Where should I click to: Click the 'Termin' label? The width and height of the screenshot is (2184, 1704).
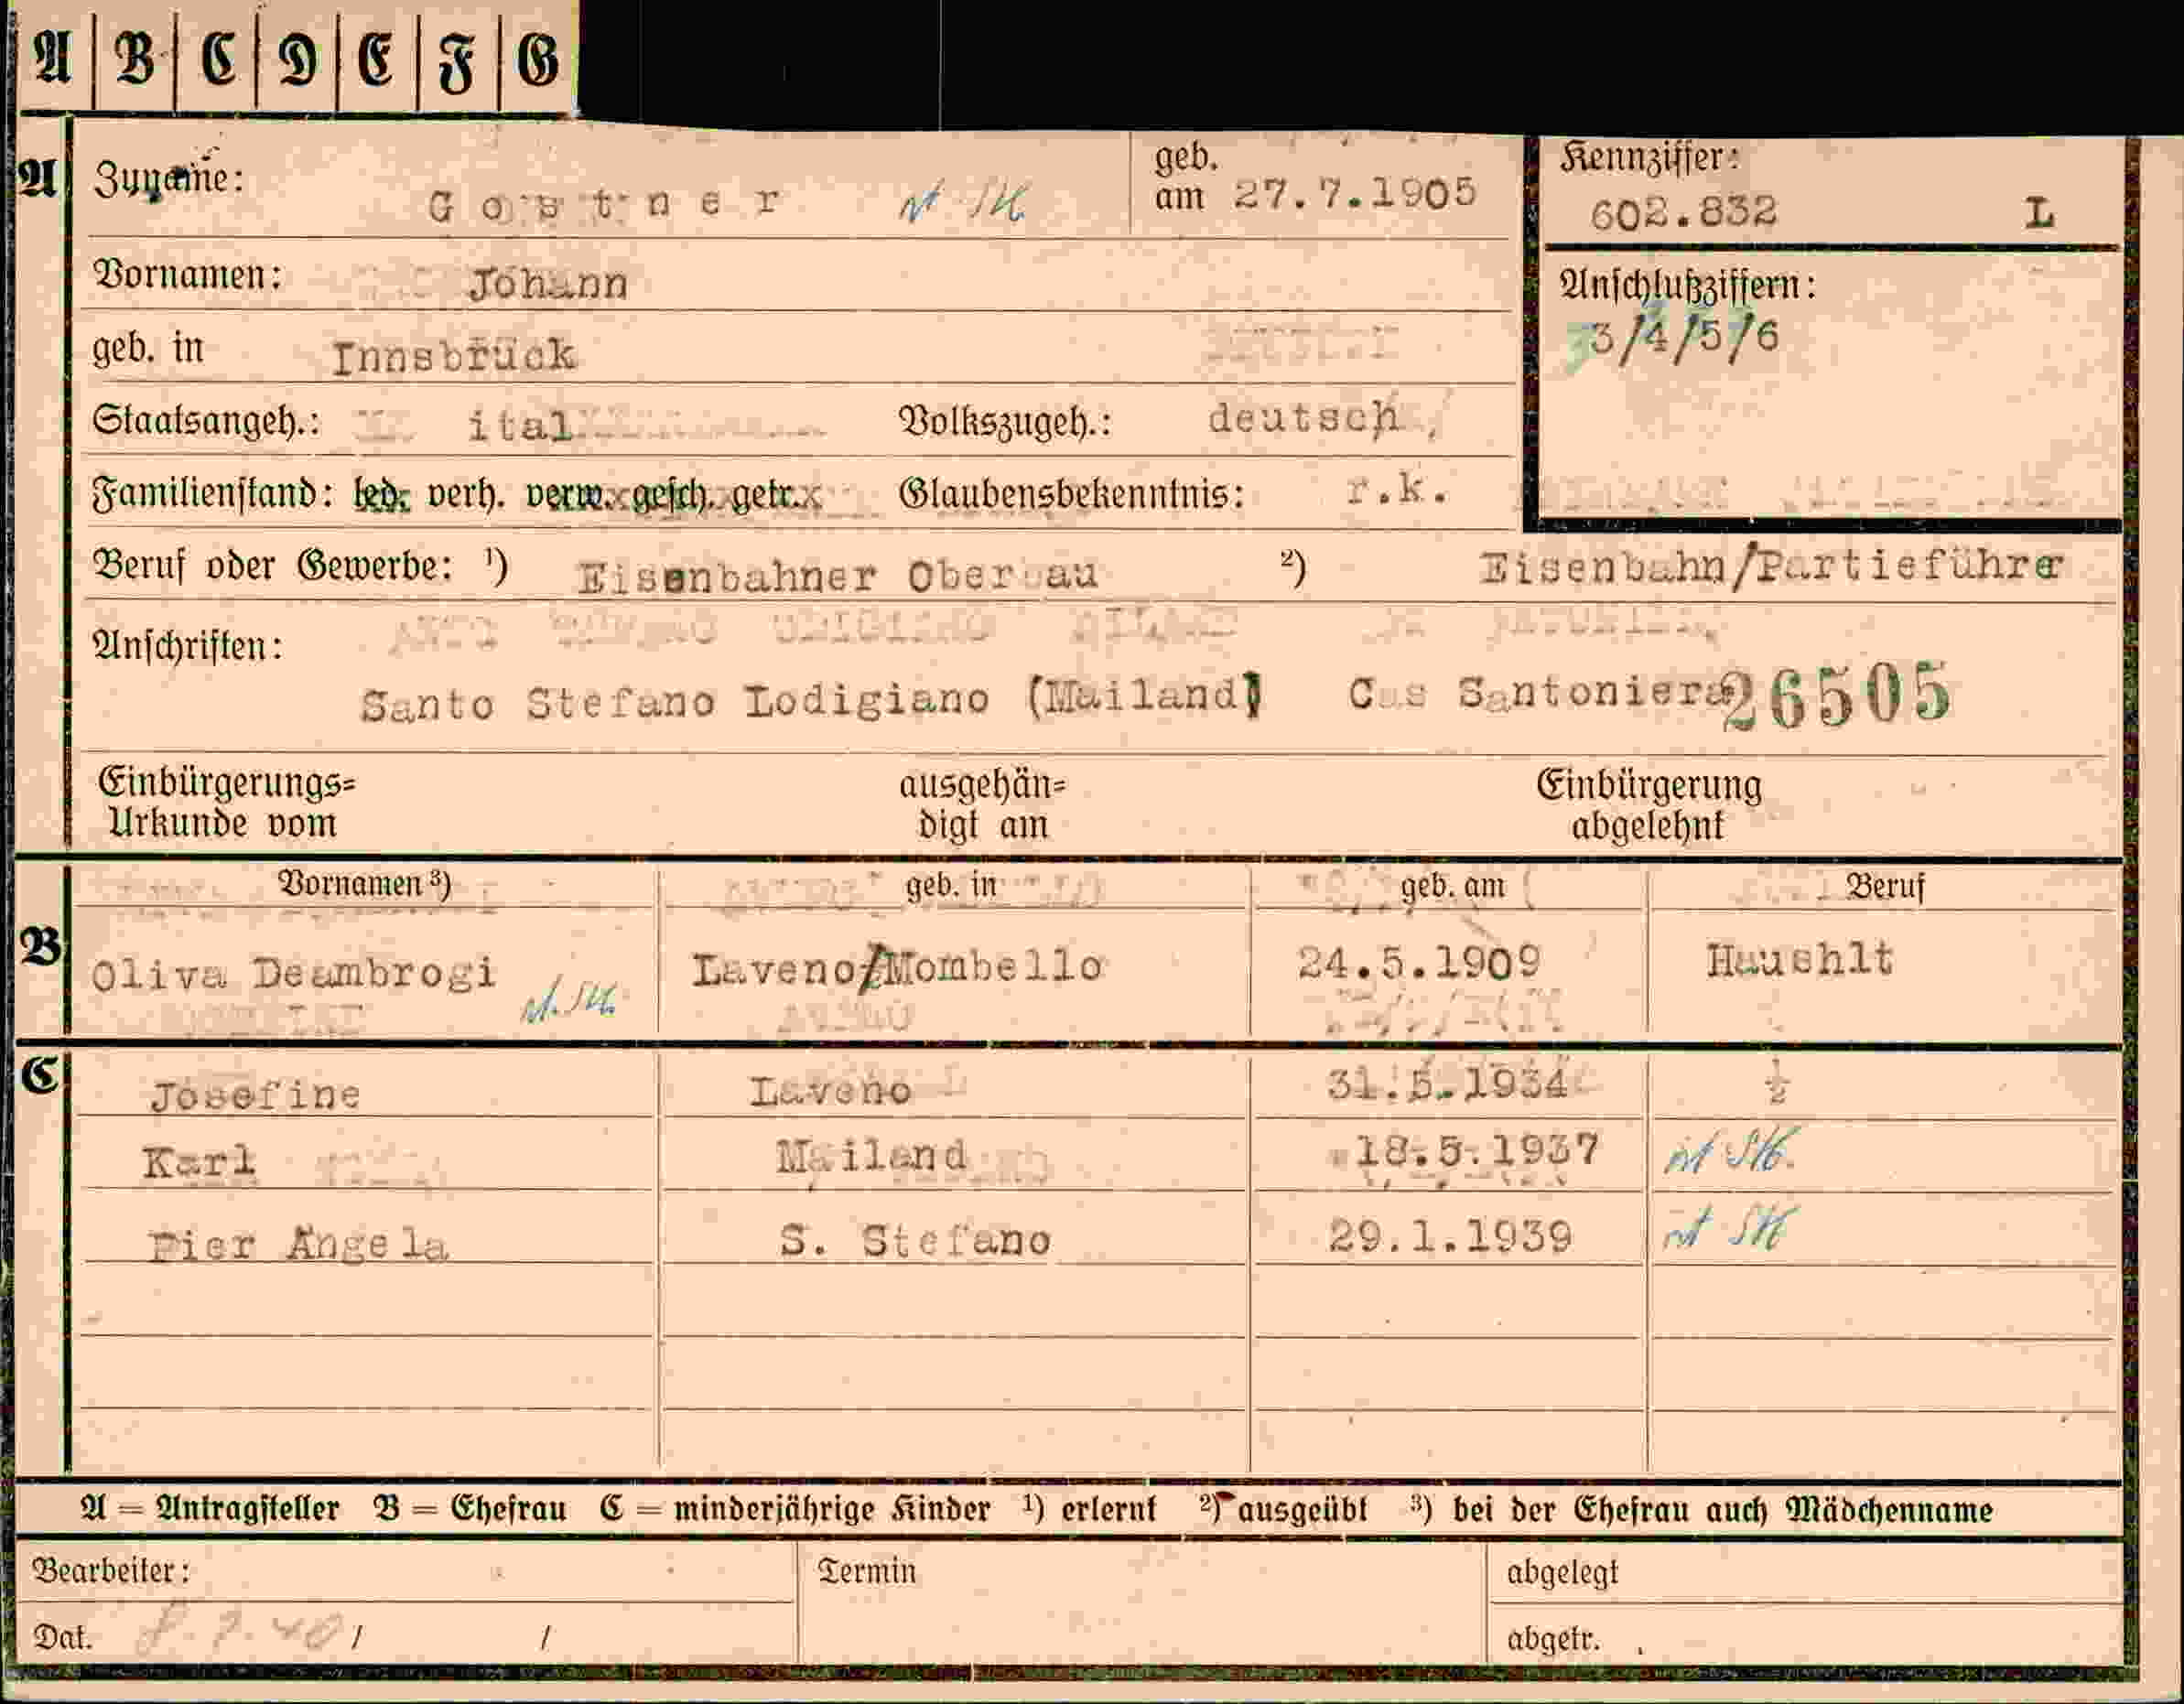867,1571
